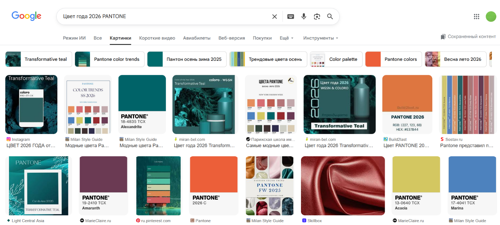Go to Google home via the logo
This screenshot has height=225, width=500.
[26, 16]
